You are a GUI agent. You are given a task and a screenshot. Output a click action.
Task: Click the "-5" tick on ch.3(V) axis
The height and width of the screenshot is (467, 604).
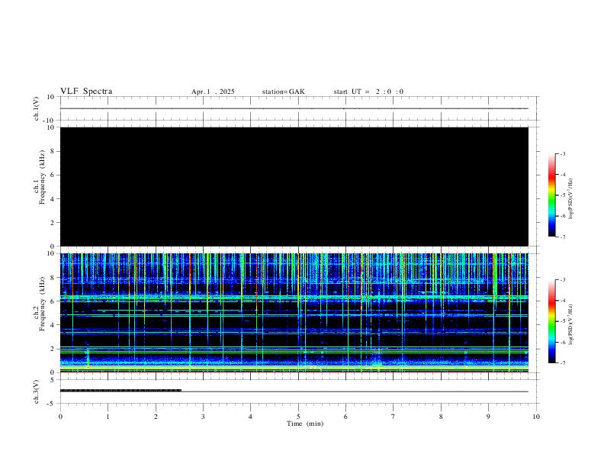tap(52, 404)
